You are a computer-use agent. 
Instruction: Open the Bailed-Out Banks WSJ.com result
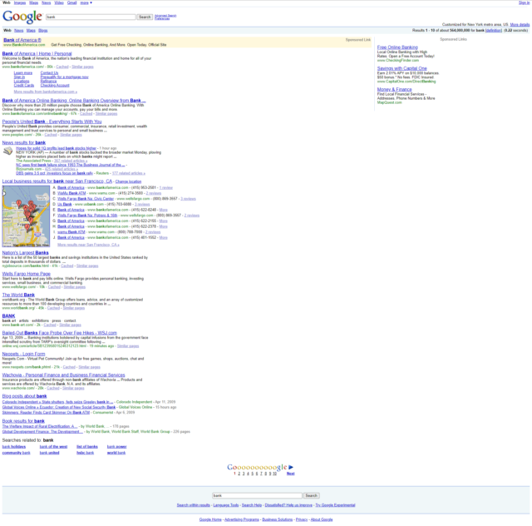pyautogui.click(x=59, y=333)
